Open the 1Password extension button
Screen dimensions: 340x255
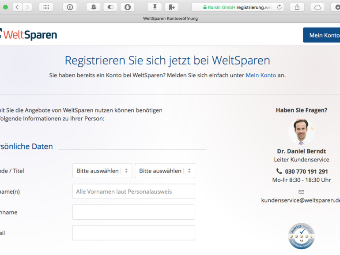(70, 7)
